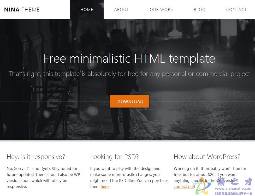This screenshot has height=196, width=255.
Task: Click the 'Looking for PSD?' heading
Action: coord(114,157)
